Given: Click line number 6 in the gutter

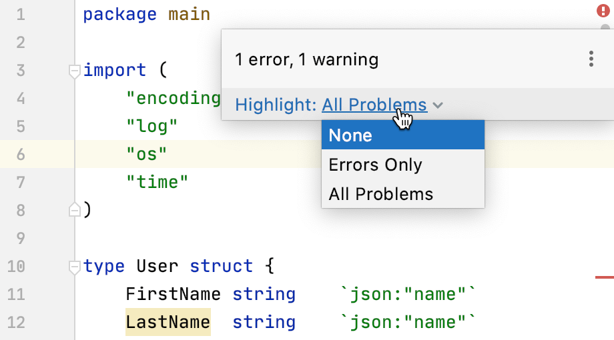Looking at the screenshot, I should pos(20,155).
